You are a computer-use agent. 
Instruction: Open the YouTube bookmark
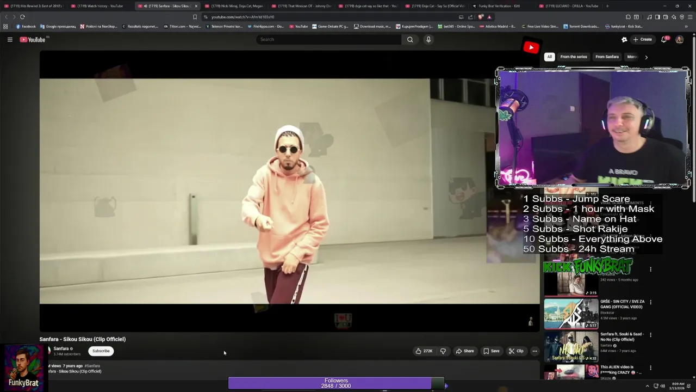click(299, 26)
